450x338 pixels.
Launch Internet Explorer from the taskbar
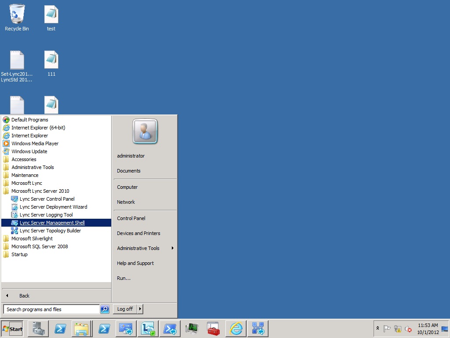point(236,329)
